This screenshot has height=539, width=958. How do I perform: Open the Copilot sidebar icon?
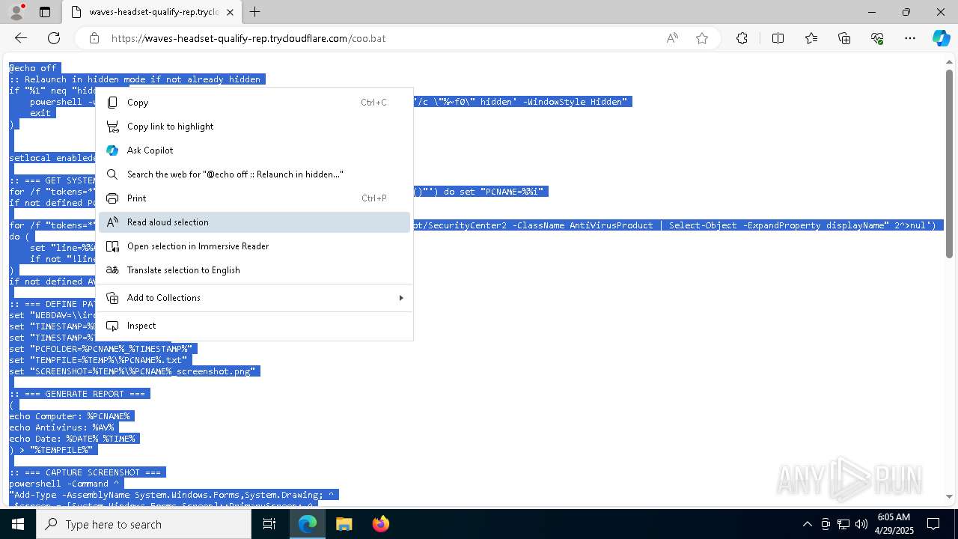[x=941, y=38]
